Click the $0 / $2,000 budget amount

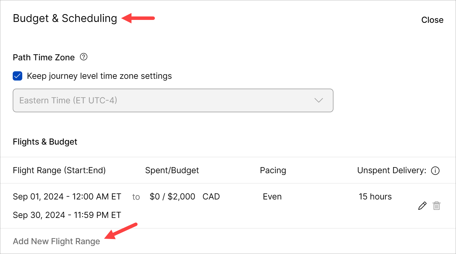(172, 197)
